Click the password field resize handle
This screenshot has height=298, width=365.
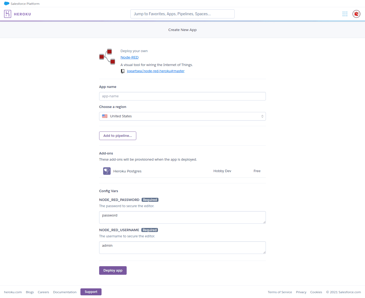[264, 222]
